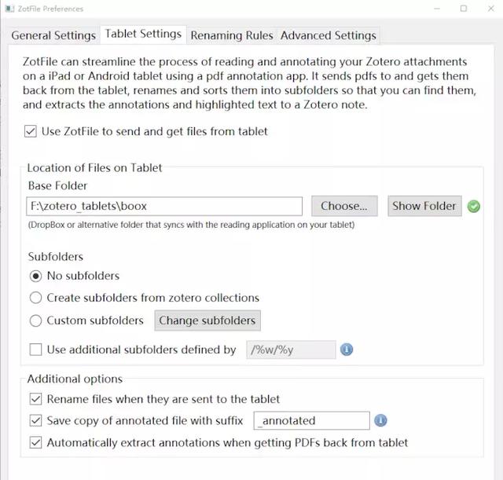The height and width of the screenshot is (480, 503).
Task: Click the Choose... button for base folder
Action: click(344, 206)
